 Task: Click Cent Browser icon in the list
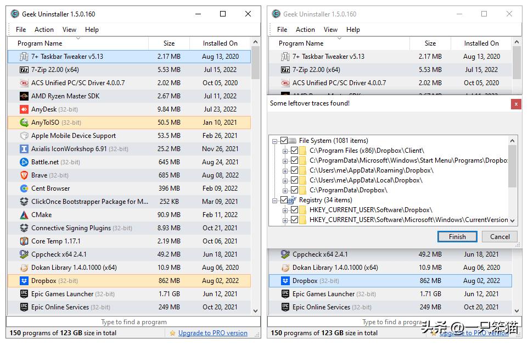(x=24, y=188)
